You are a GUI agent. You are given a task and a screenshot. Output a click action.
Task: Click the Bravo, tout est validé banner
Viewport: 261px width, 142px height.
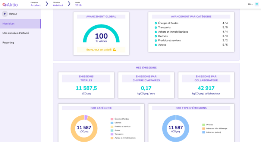pyautogui.click(x=101, y=49)
